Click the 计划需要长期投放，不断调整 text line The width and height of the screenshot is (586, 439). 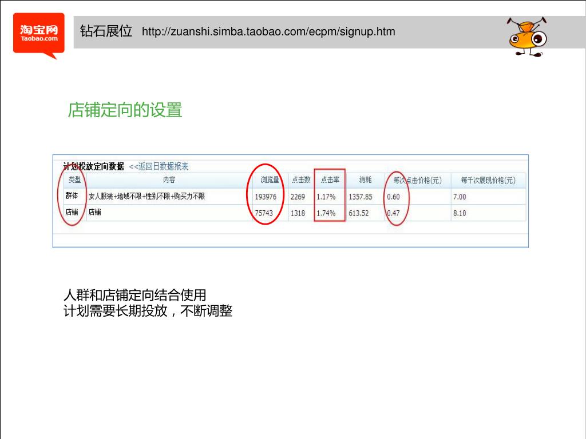click(x=148, y=310)
